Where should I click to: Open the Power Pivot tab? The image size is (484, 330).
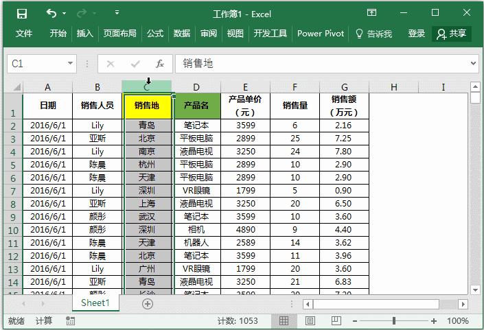point(321,34)
